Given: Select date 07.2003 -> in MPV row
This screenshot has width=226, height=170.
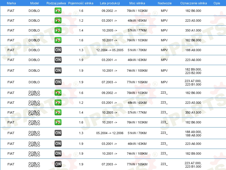Looking at the screenshot, I should pyautogui.click(x=109, y=82).
